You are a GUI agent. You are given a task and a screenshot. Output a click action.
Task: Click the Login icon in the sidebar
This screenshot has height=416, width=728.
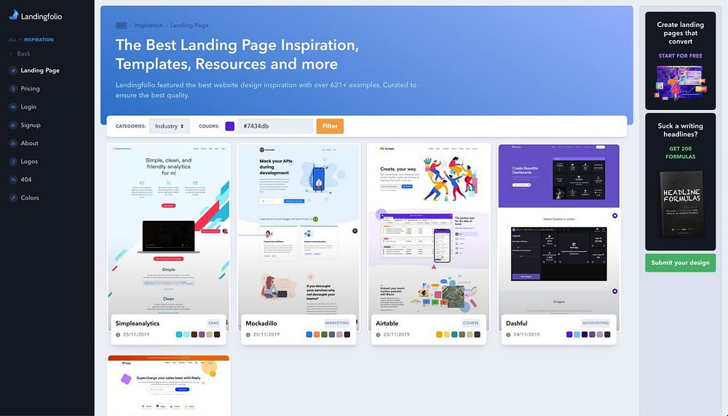coord(13,107)
